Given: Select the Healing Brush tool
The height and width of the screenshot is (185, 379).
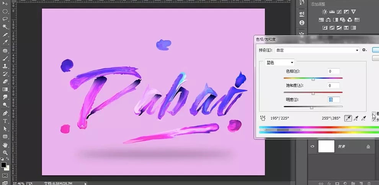Looking at the screenshot, I should [5, 50].
